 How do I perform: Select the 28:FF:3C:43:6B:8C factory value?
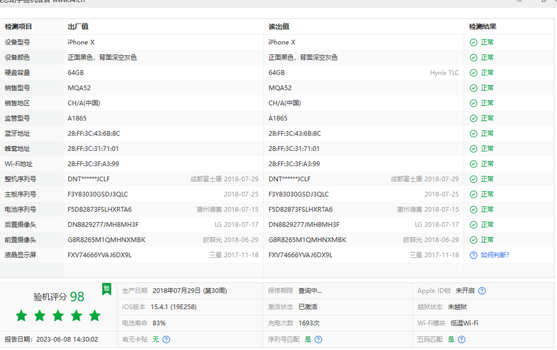(x=94, y=134)
